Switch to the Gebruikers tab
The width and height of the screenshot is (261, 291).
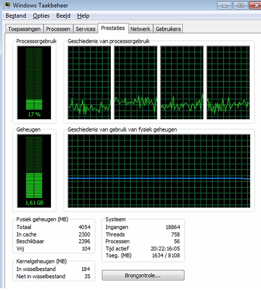pos(168,29)
